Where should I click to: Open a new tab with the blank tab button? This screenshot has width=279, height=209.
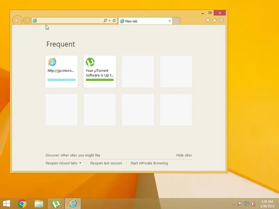point(176,21)
